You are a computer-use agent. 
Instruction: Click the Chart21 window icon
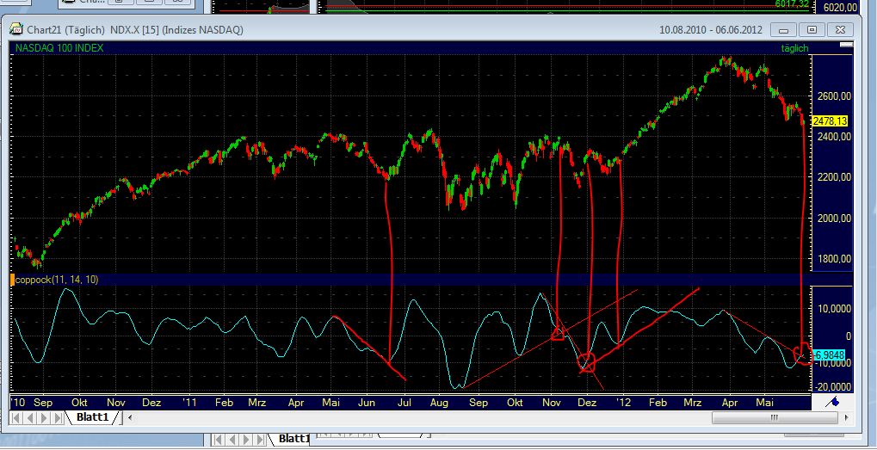pos(16,29)
